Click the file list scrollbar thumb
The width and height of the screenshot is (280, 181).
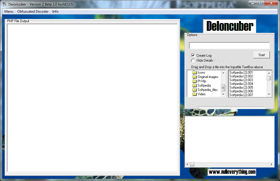(x=269, y=78)
